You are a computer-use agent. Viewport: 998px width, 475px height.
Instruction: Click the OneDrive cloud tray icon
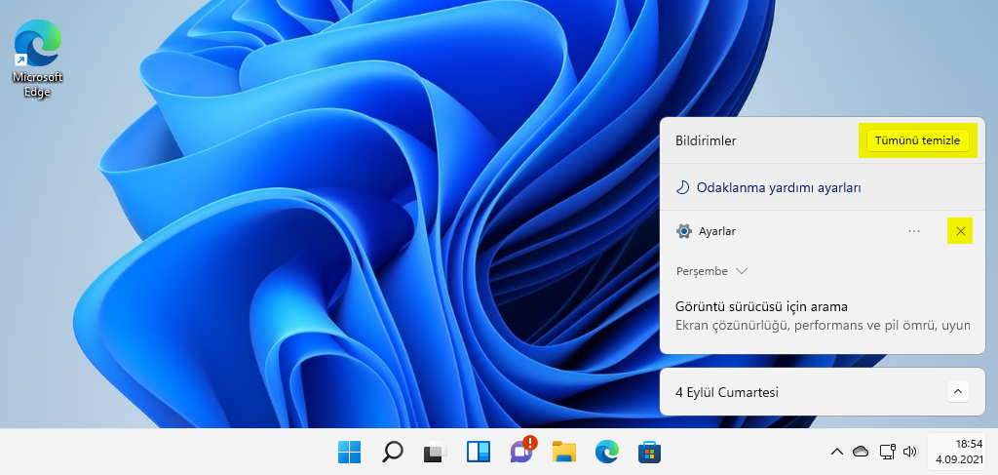coord(861,452)
